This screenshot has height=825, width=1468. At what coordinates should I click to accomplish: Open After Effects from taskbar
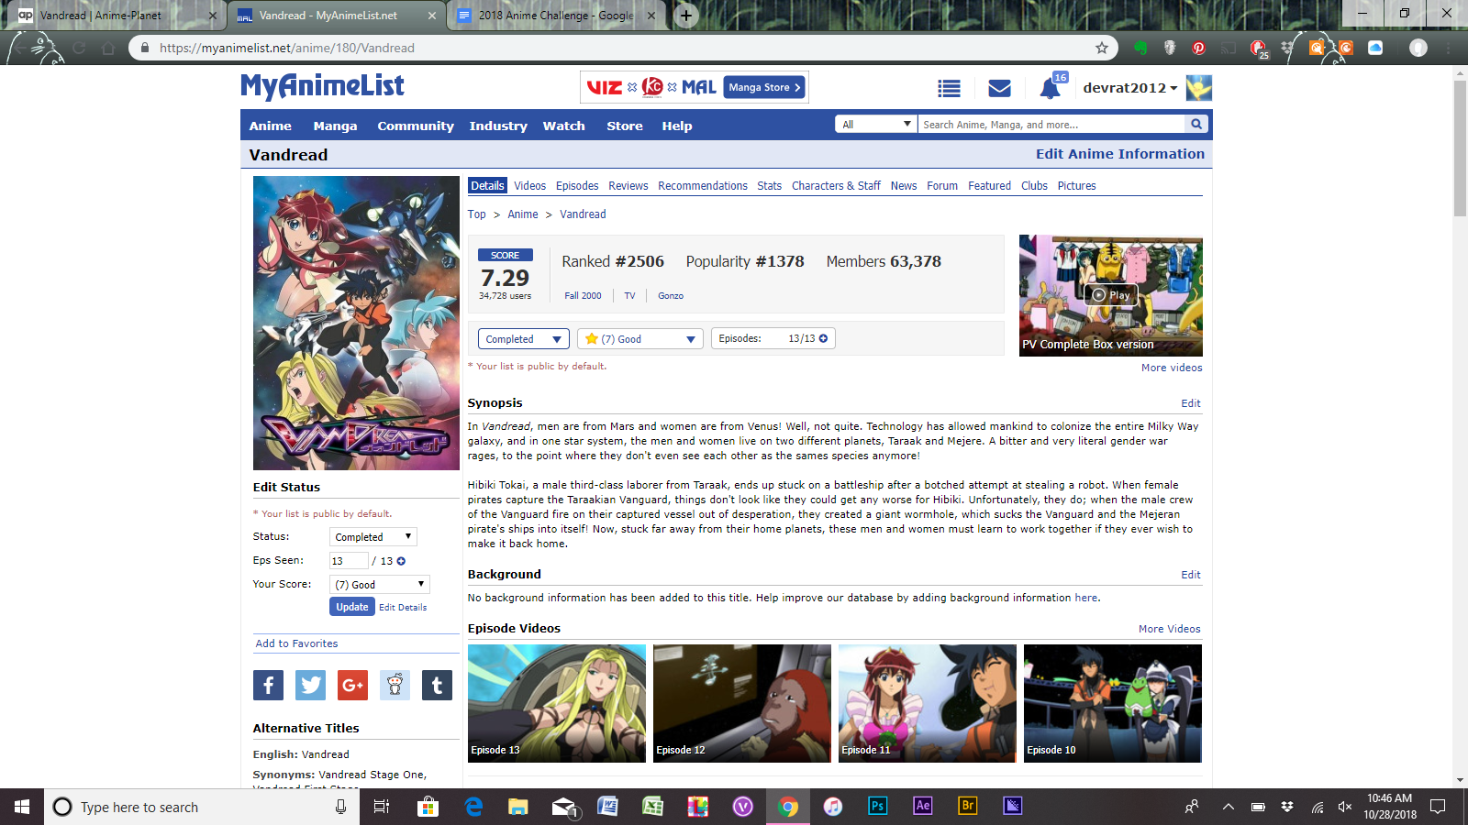click(923, 807)
